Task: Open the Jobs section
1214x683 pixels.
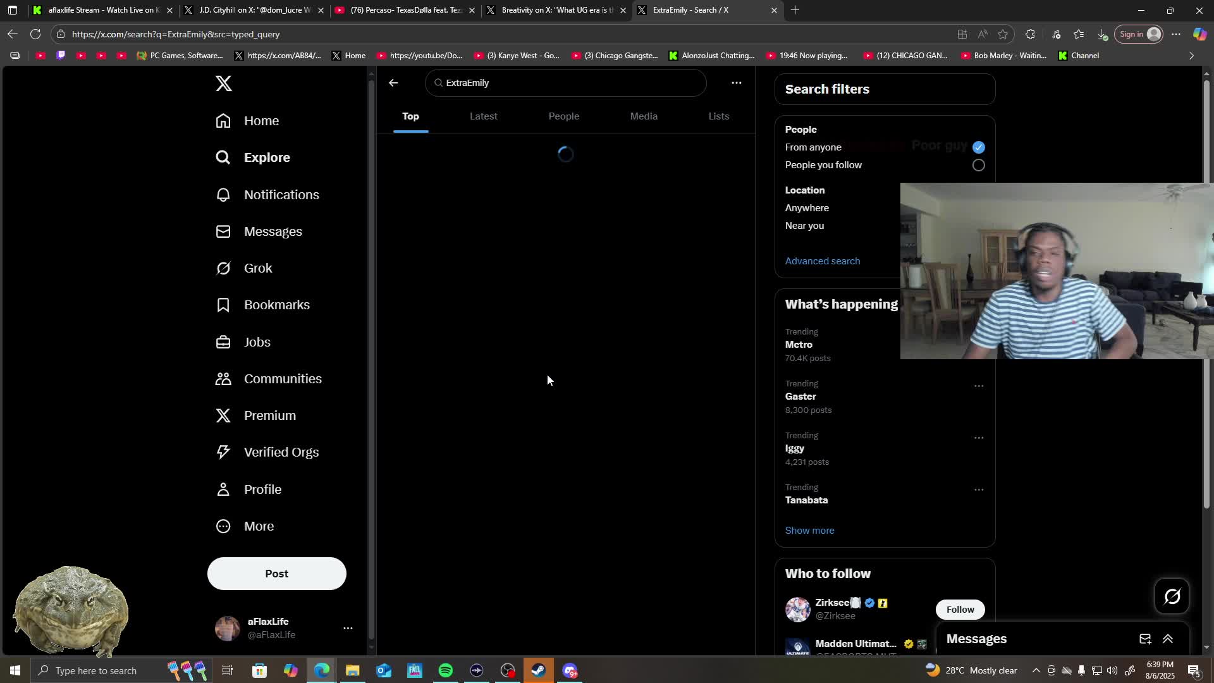Action: coord(243,342)
